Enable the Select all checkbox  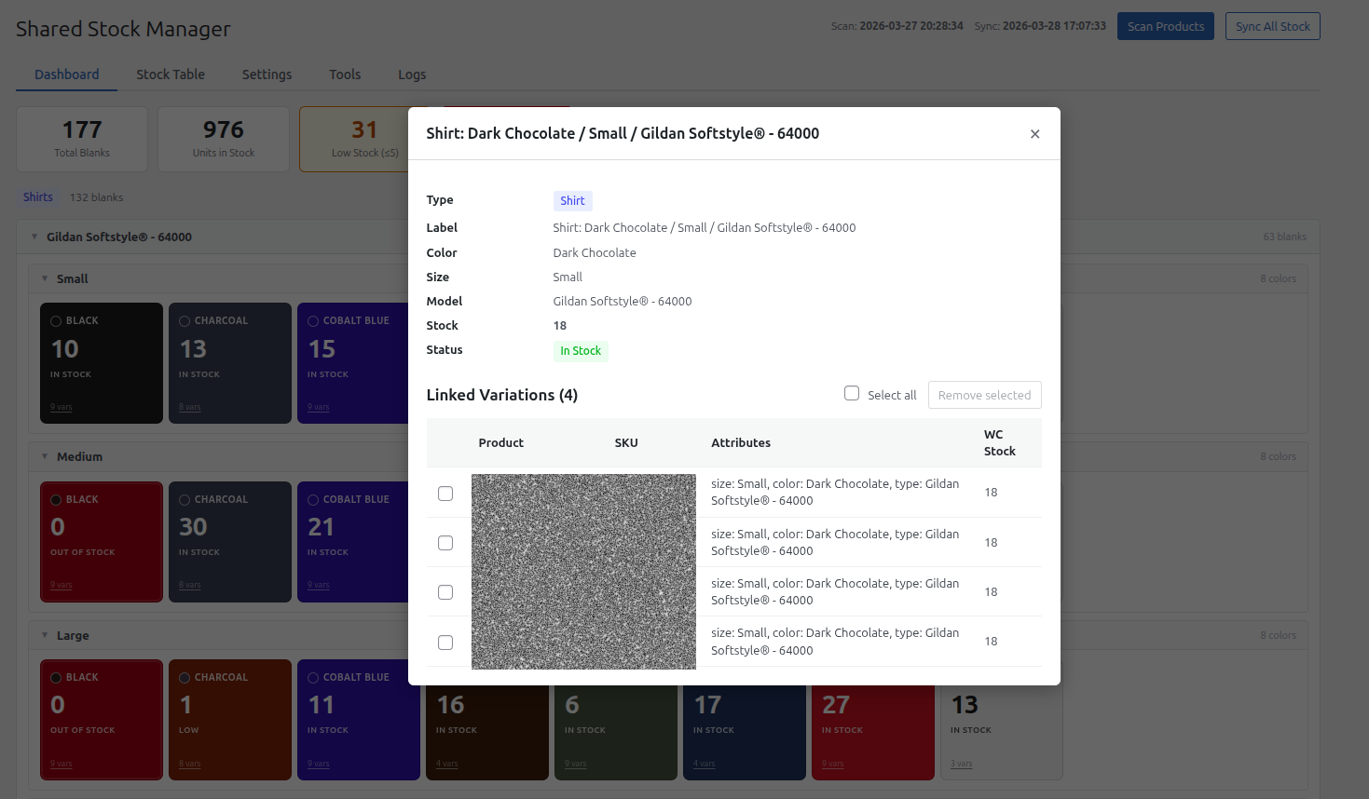[x=852, y=393]
